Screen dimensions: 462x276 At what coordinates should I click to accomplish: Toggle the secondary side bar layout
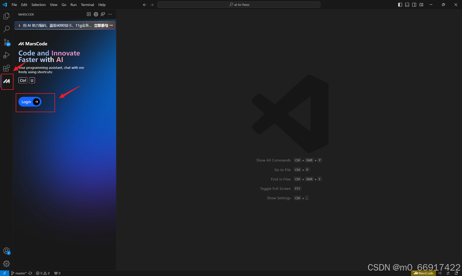pyautogui.click(x=414, y=4)
